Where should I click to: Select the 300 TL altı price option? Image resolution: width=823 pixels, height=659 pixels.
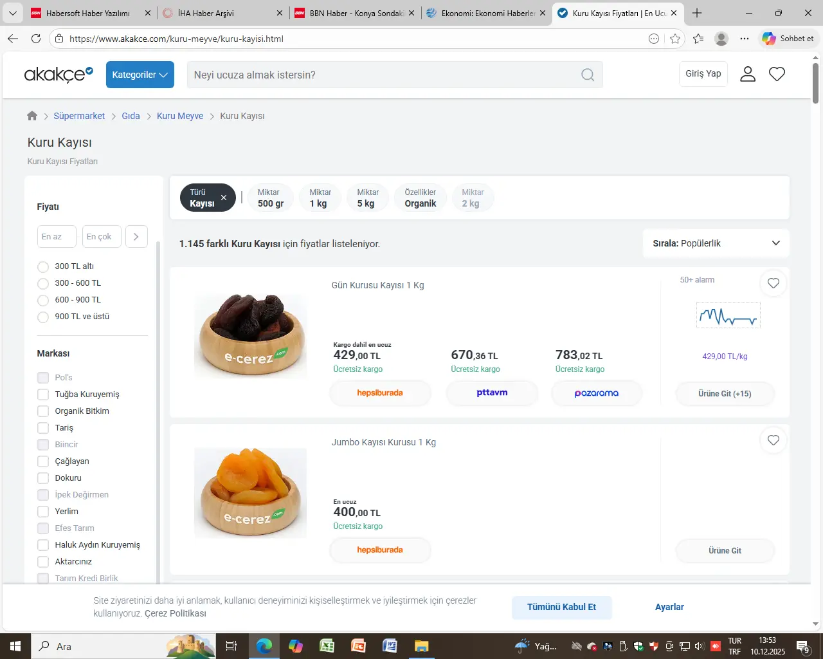click(x=43, y=266)
